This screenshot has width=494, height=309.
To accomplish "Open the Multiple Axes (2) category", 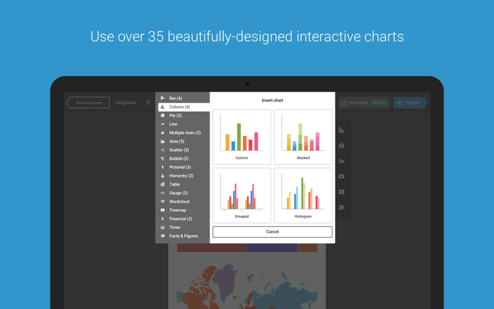I will (182, 133).
